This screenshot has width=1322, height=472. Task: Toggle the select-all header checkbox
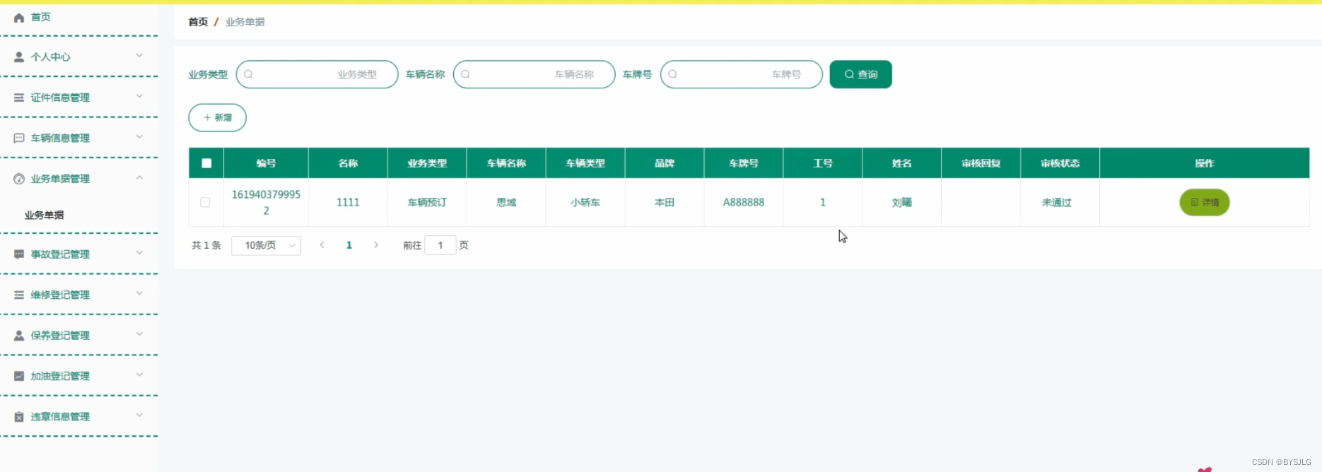206,163
